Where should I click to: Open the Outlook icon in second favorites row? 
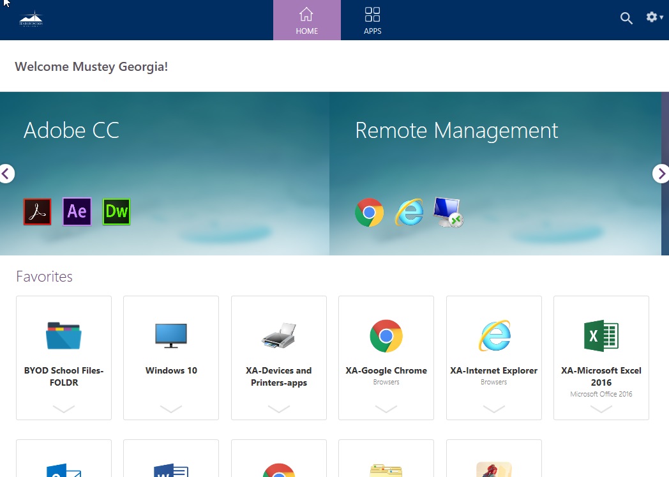[x=64, y=470]
